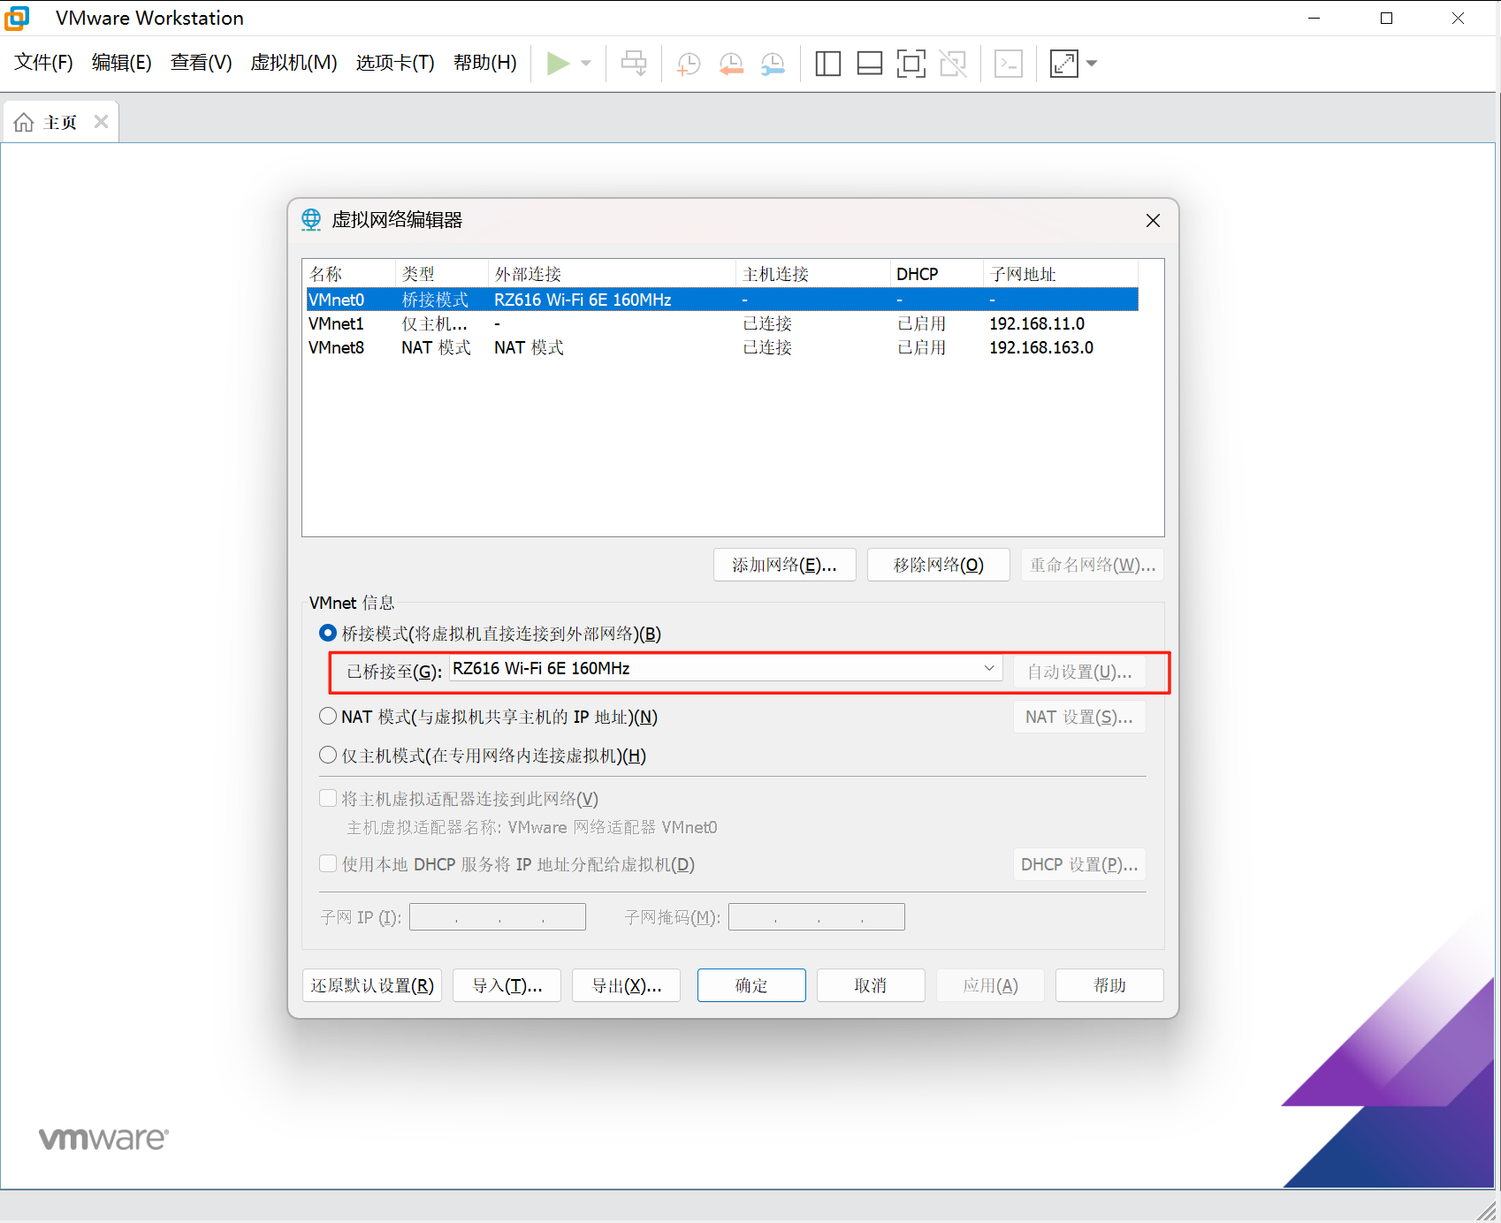The height and width of the screenshot is (1223, 1501).
Task: Open the 文件(F) menu
Action: [x=43, y=63]
